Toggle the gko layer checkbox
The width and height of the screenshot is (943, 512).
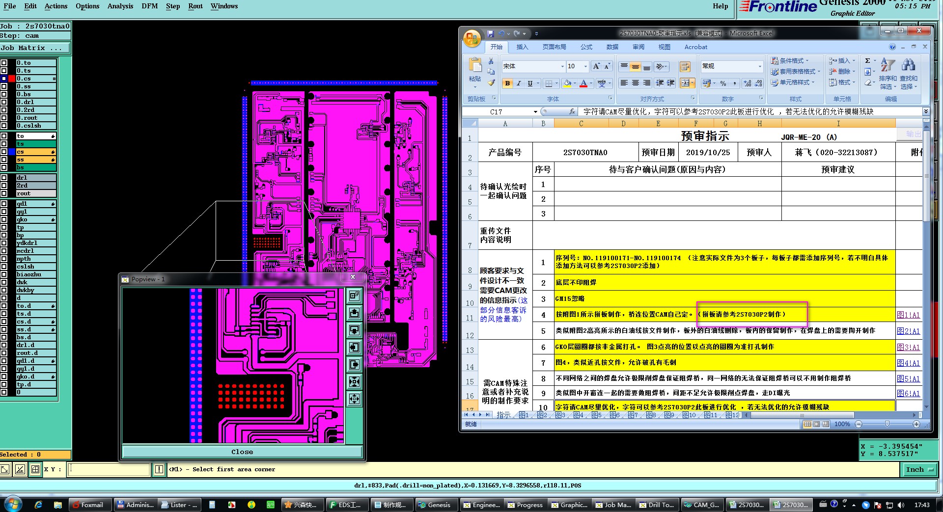pyautogui.click(x=4, y=219)
